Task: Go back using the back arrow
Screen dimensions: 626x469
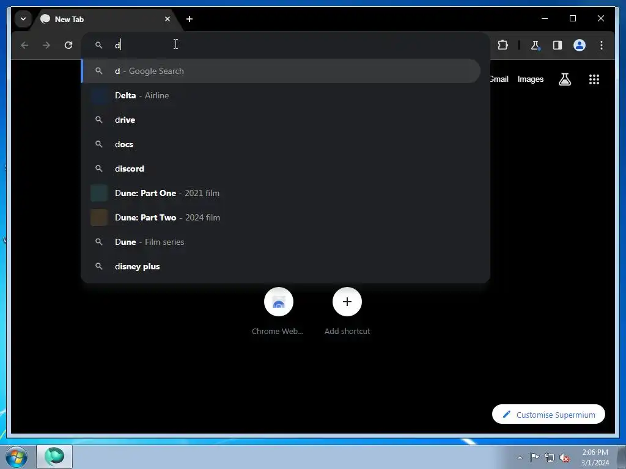Action: point(24,45)
